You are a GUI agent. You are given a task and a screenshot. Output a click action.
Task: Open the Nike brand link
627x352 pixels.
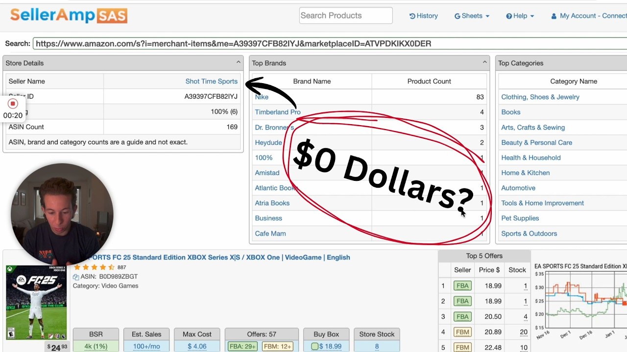tap(262, 97)
